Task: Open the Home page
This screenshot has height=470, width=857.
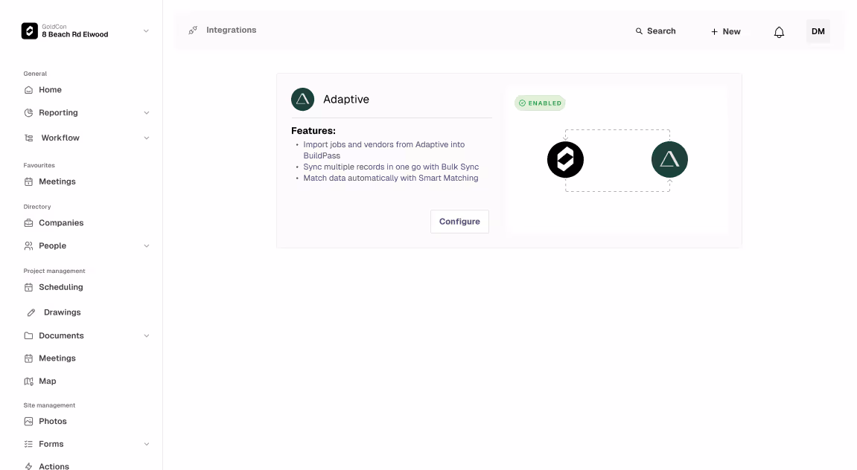Action: [51, 90]
